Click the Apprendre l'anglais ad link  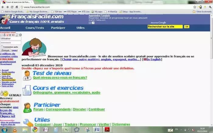pyautogui.click(x=99, y=15)
